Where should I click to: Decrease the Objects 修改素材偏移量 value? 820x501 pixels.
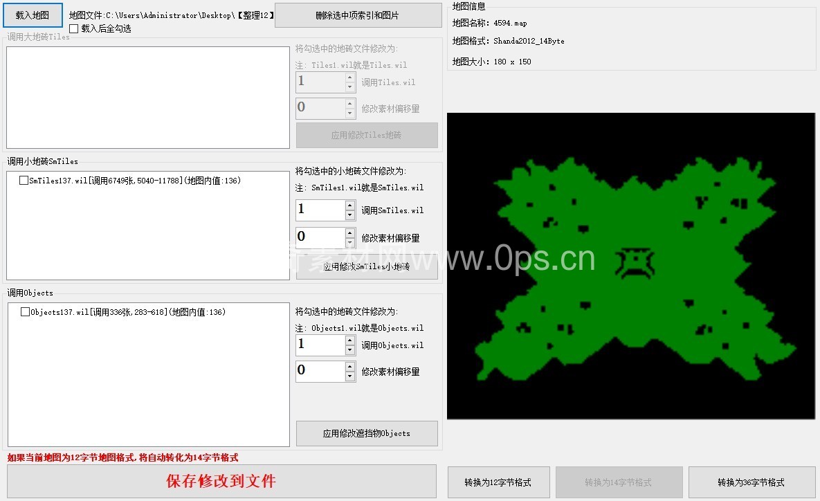click(350, 376)
